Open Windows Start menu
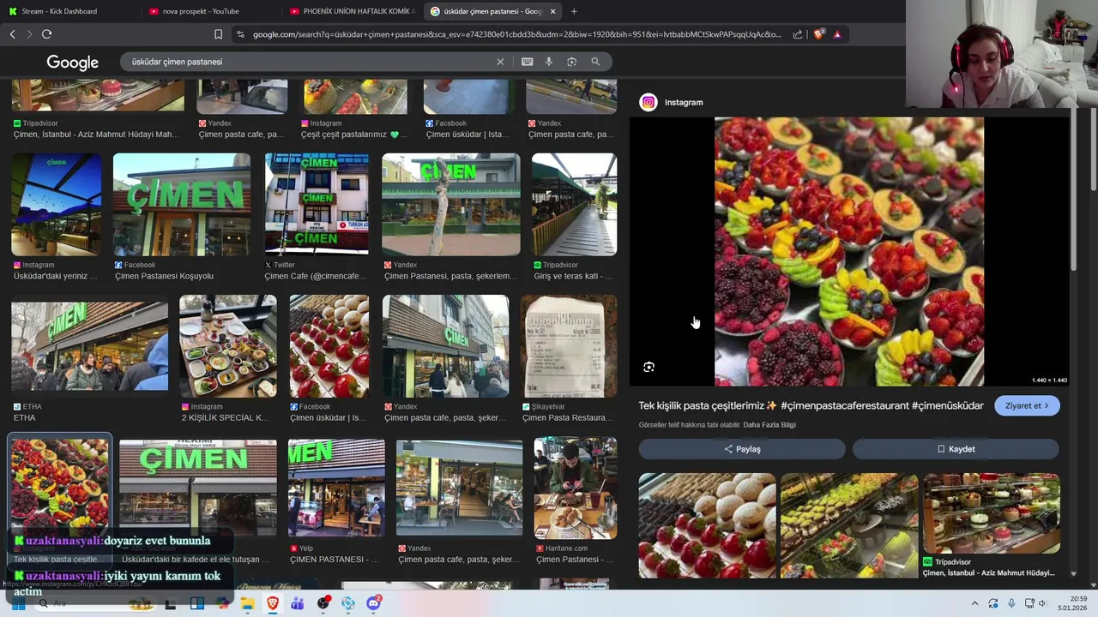This screenshot has height=617, width=1098. 17,603
